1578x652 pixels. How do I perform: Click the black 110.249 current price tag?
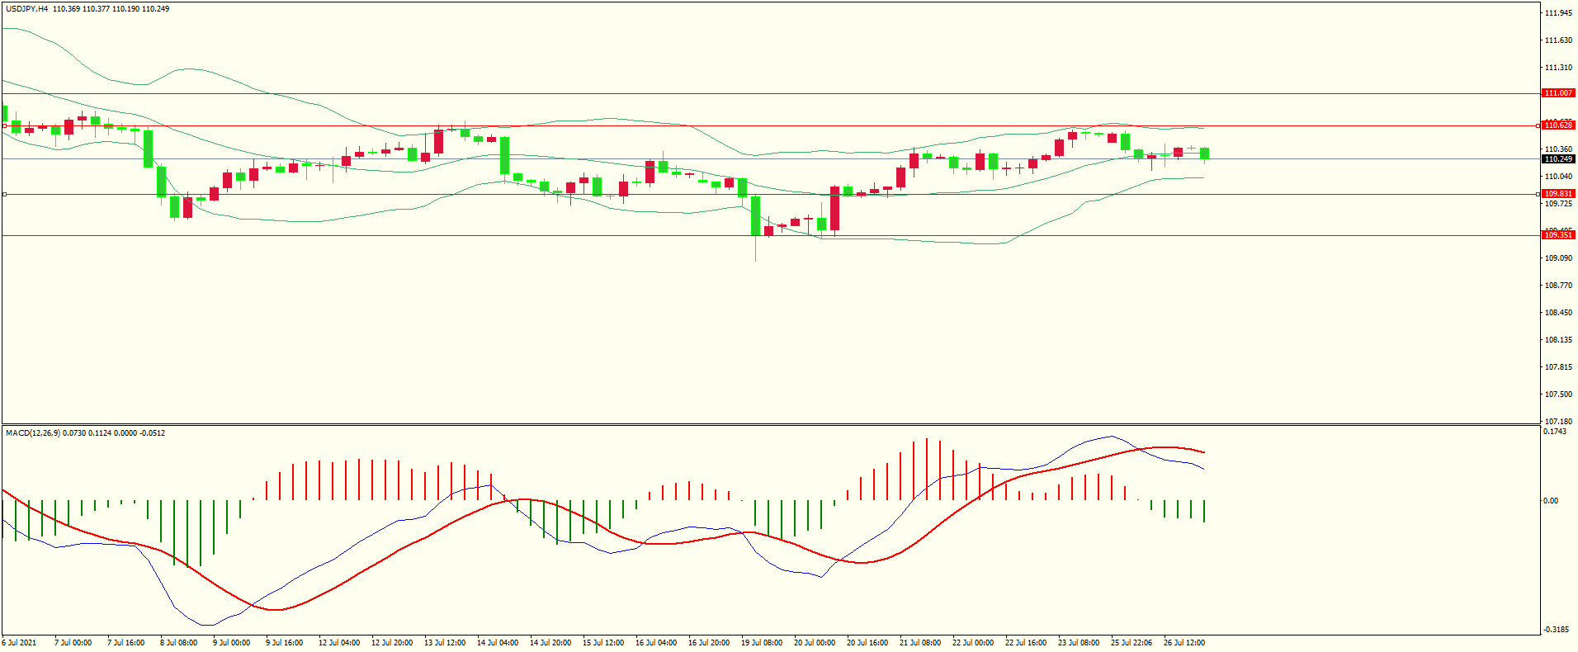(1558, 159)
